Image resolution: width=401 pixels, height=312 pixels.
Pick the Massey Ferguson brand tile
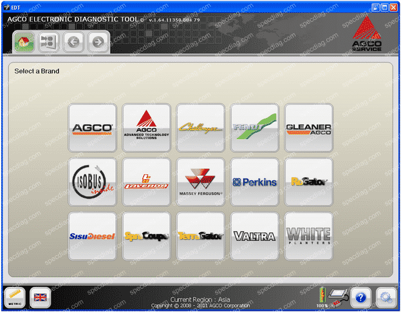(x=201, y=182)
